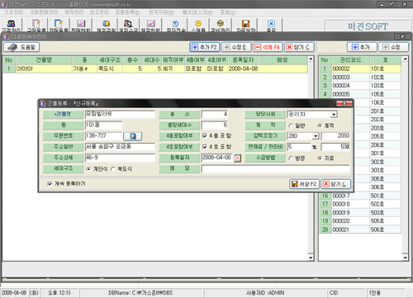The image size is (413, 298).
Task: Select the 일반 radio button
Action: (x=291, y=125)
